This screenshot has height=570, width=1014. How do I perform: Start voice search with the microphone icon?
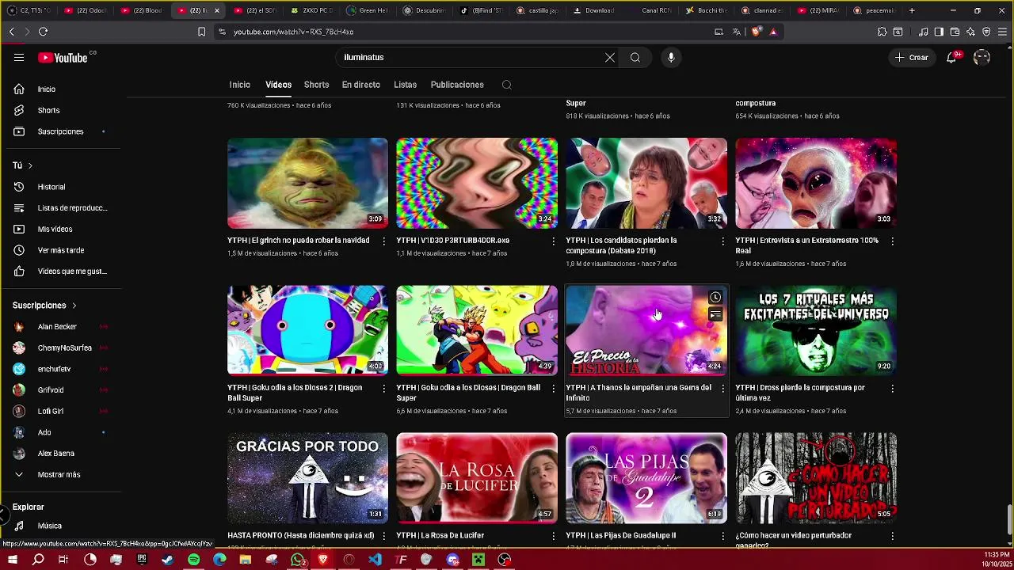click(671, 57)
